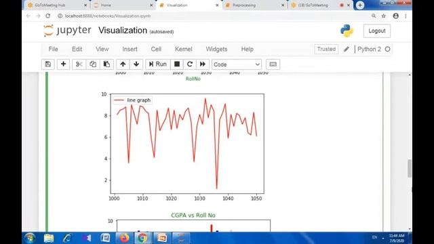This screenshot has height=244, width=434.
Task: Open File Explorer from taskbar
Action: [x=49, y=238]
